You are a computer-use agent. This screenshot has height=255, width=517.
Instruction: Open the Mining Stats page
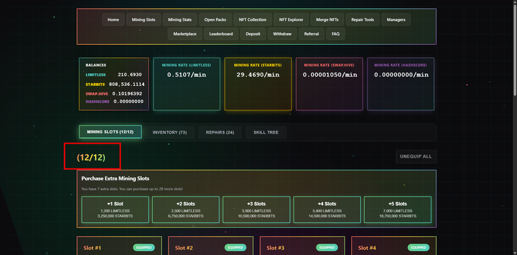coord(180,19)
